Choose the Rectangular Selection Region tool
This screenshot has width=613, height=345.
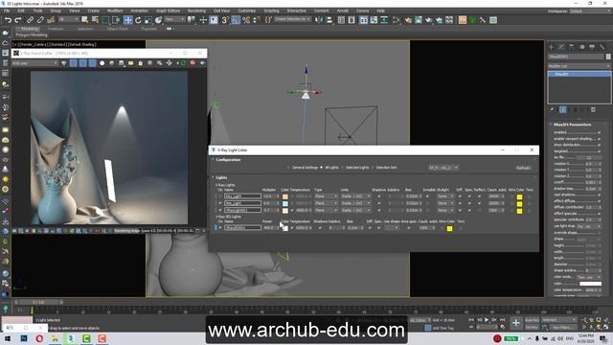click(105, 20)
